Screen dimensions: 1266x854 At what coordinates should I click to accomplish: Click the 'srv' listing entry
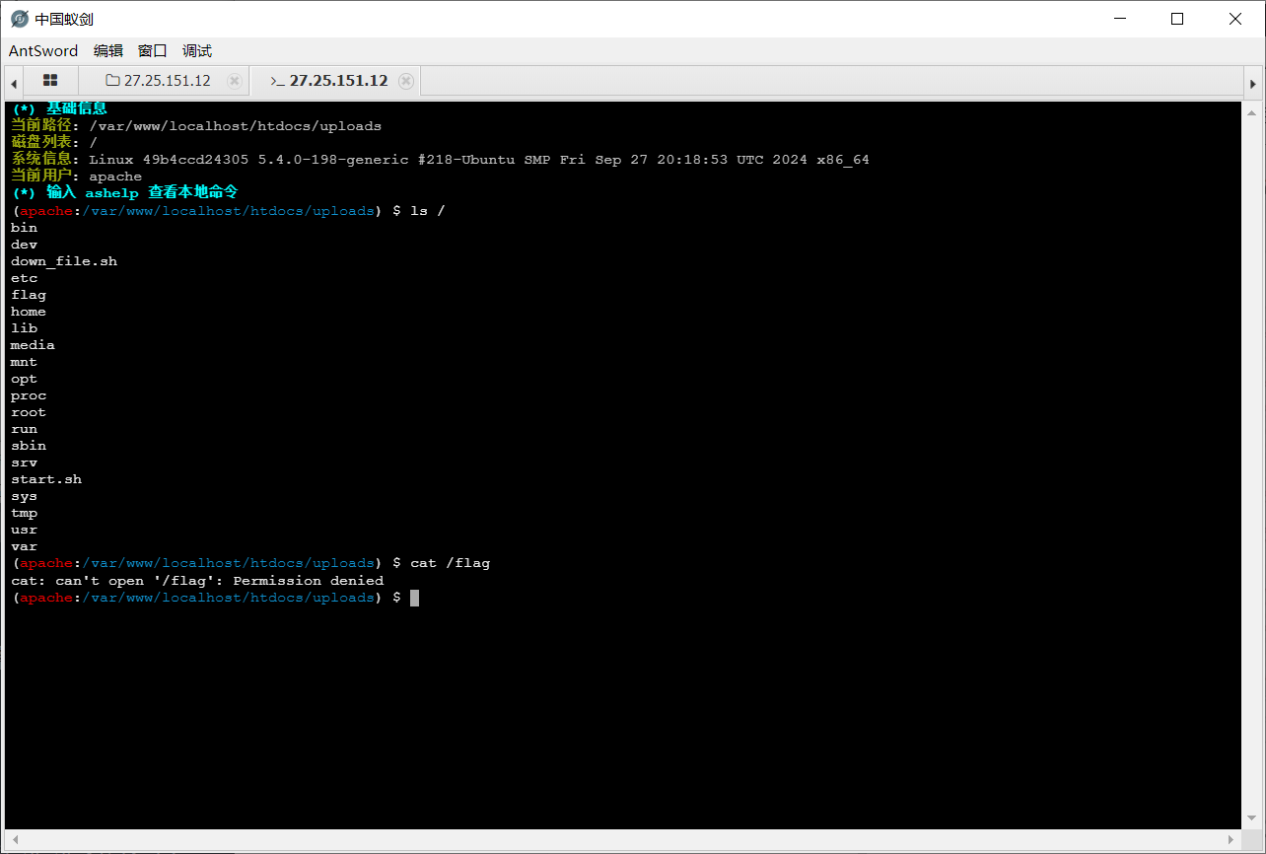(24, 463)
